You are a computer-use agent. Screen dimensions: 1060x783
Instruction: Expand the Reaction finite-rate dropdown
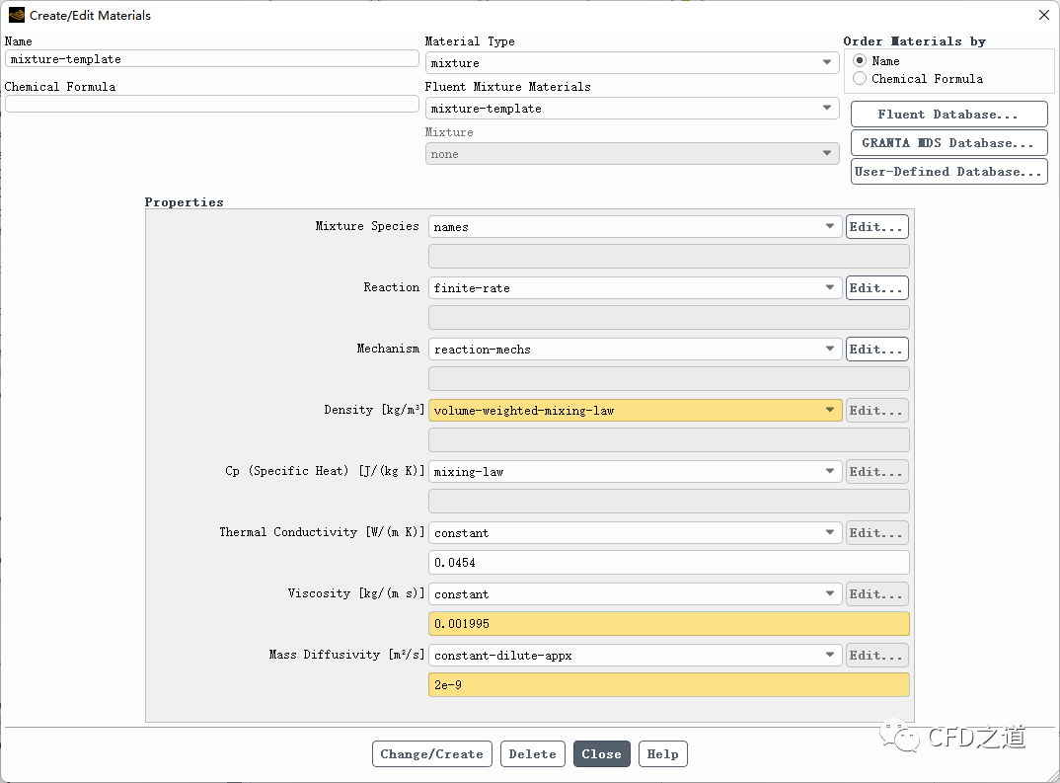click(635, 288)
